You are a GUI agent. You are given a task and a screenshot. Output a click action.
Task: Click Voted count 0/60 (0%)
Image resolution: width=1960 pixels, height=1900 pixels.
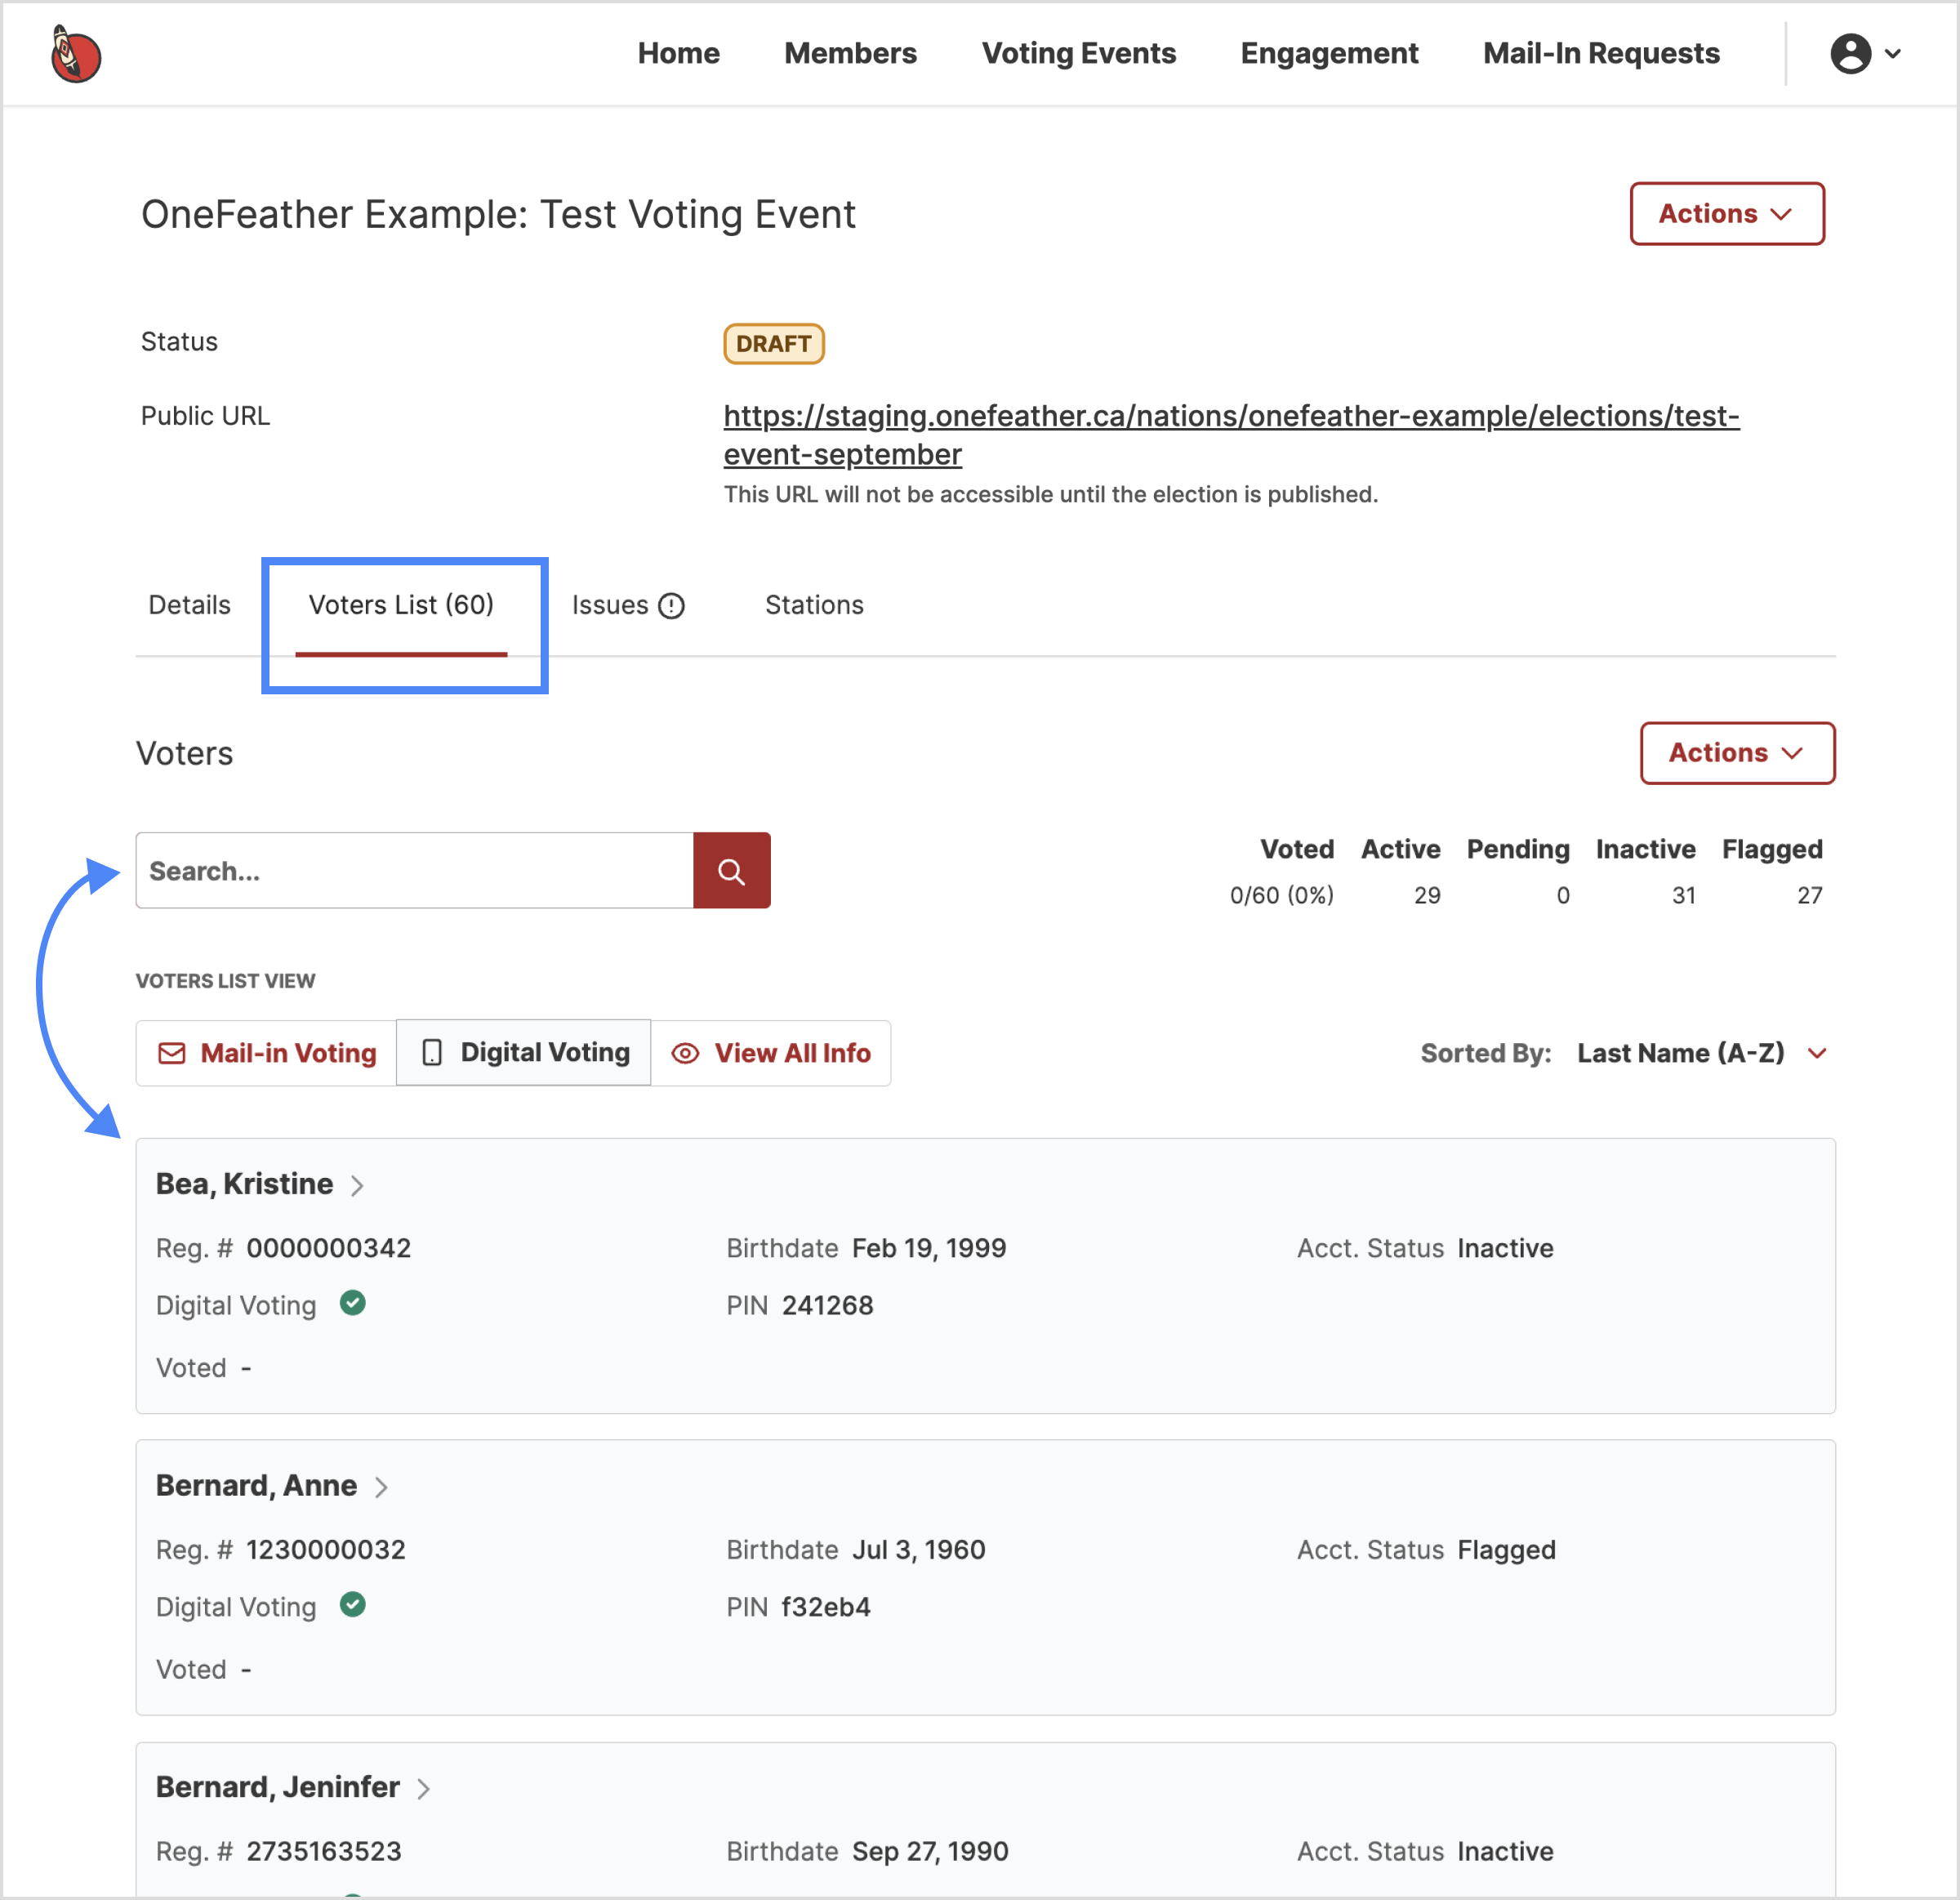click(1281, 895)
